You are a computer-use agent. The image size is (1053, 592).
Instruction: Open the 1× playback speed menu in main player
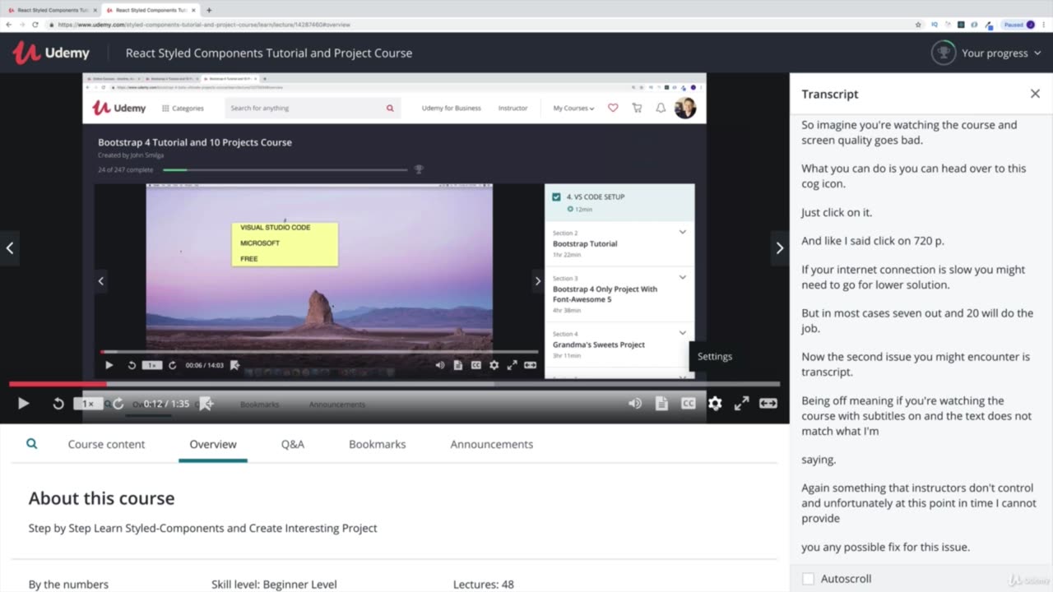[88, 404]
